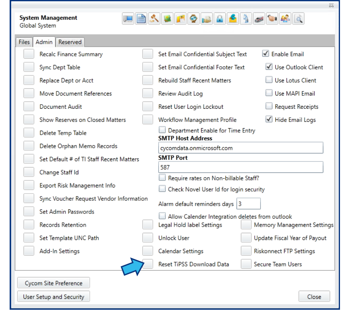The width and height of the screenshot is (349, 310).
Task: Open User Setup and Security
Action: click(x=53, y=297)
